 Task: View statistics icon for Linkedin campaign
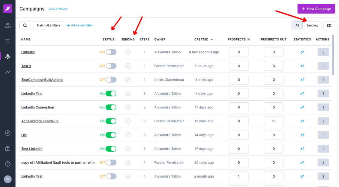tap(302, 52)
